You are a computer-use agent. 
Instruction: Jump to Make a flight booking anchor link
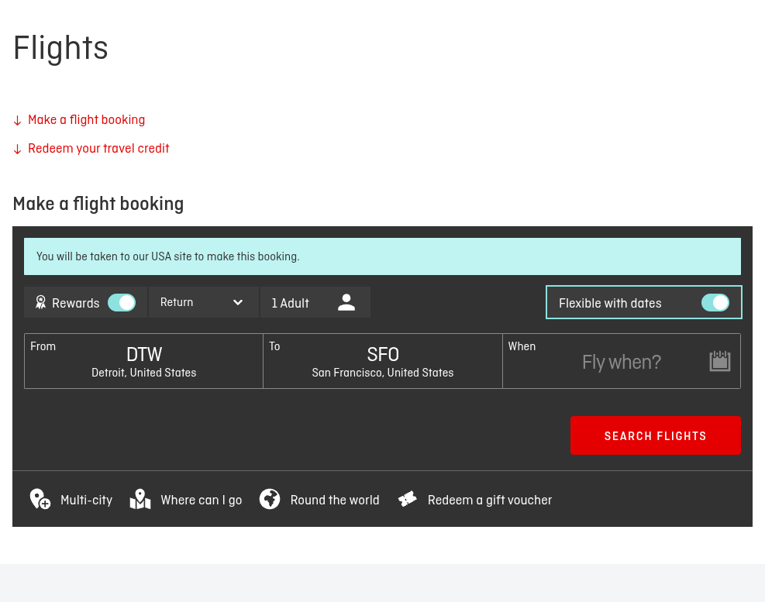pos(86,119)
